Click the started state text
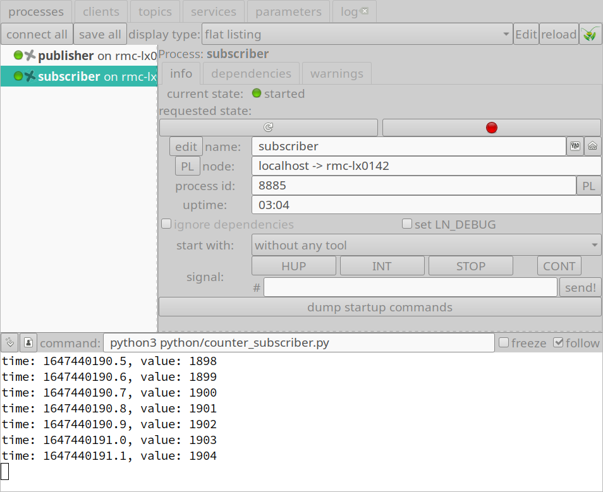603x492 pixels. [x=284, y=93]
